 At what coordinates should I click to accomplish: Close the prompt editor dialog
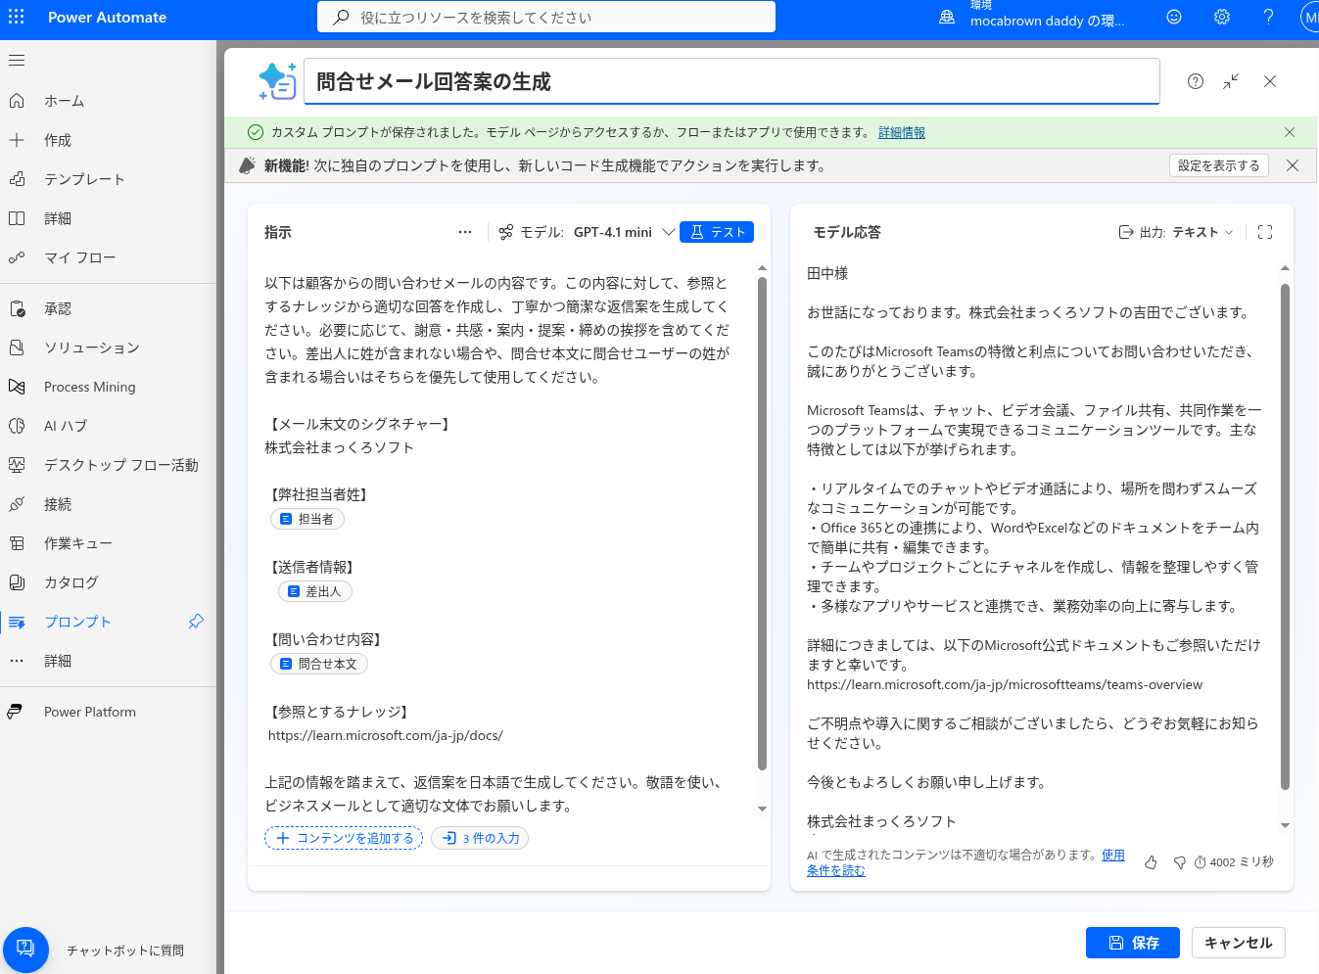tap(1270, 81)
